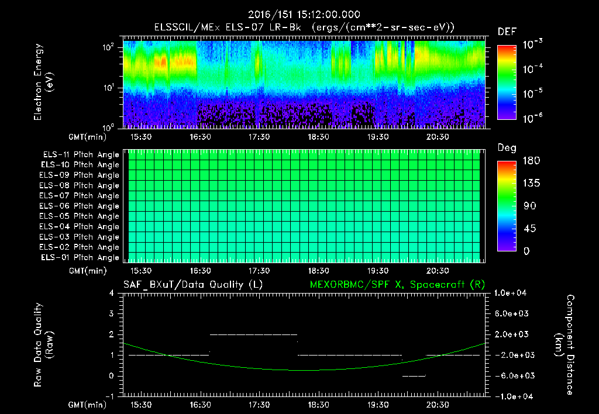Click GMT(min) label below bottom panel

pyautogui.click(x=88, y=405)
